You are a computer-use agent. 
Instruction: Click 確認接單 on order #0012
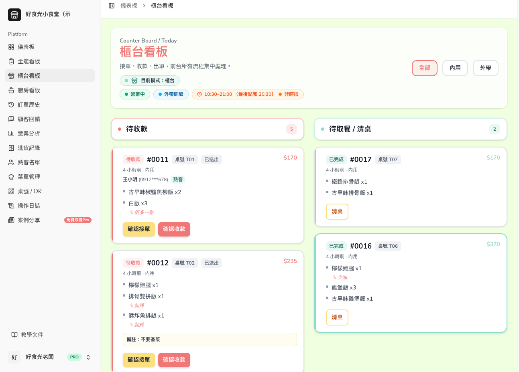tap(139, 360)
